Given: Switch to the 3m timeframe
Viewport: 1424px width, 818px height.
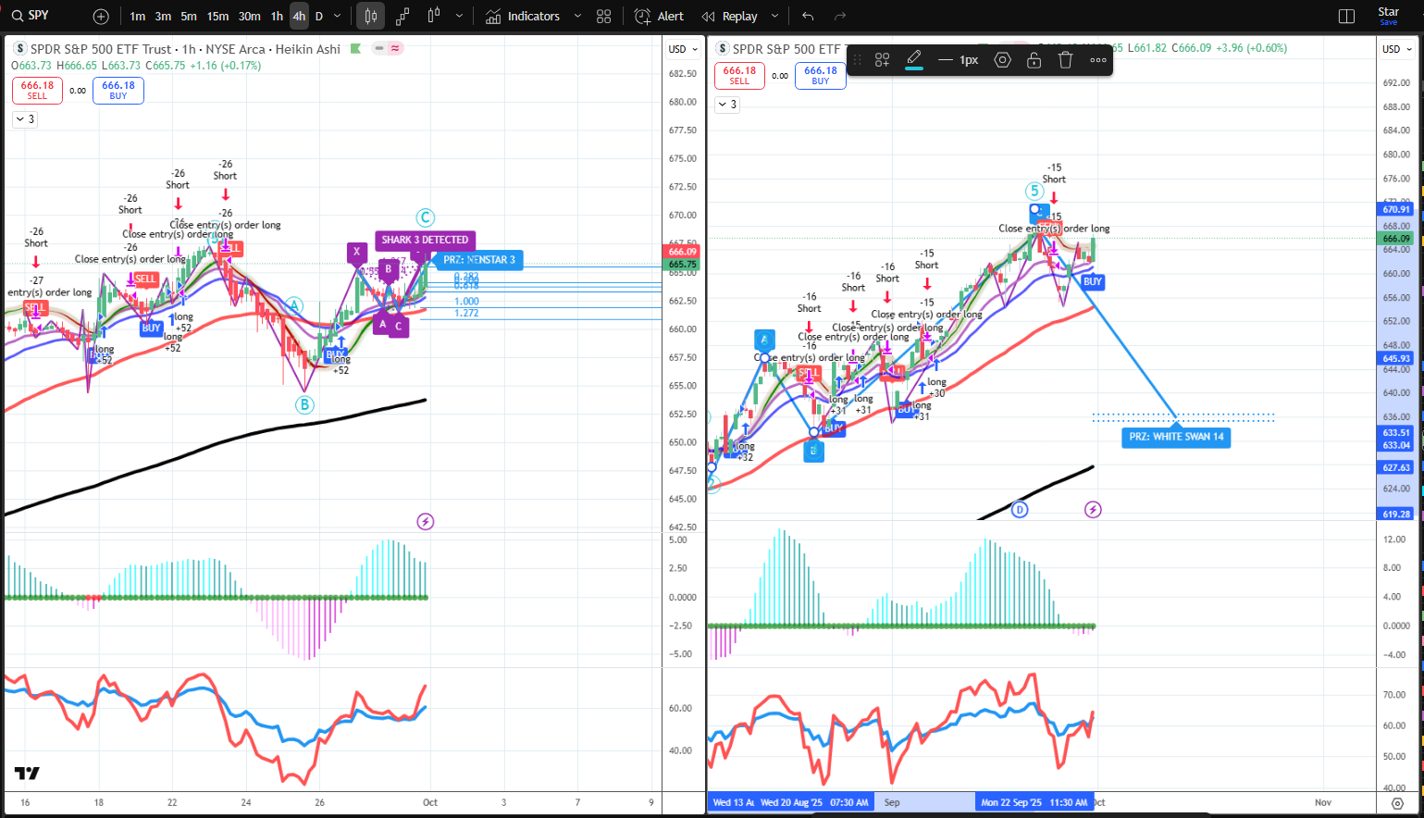Looking at the screenshot, I should tap(163, 17).
